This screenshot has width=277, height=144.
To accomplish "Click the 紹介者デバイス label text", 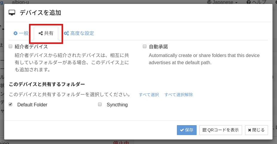I will pyautogui.click(x=31, y=47).
